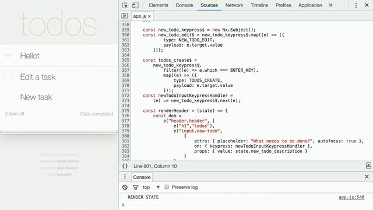The image size is (373, 210).
Task: Close the console drawer
Action: [x=367, y=177]
